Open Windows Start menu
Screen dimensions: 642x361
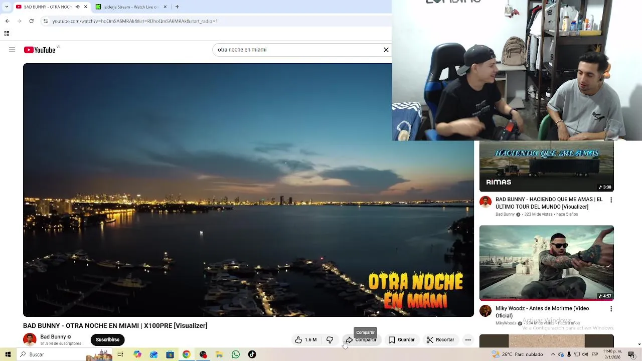click(8, 354)
